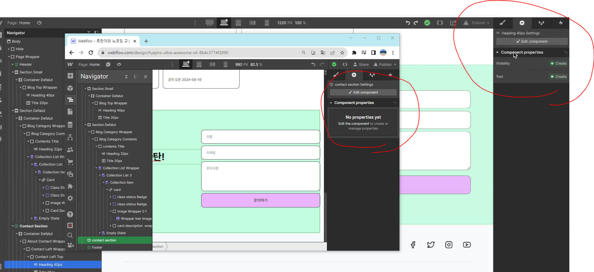Click the red audit square icon
Image resolution: width=594 pixels, height=272 pixels.
70,225
